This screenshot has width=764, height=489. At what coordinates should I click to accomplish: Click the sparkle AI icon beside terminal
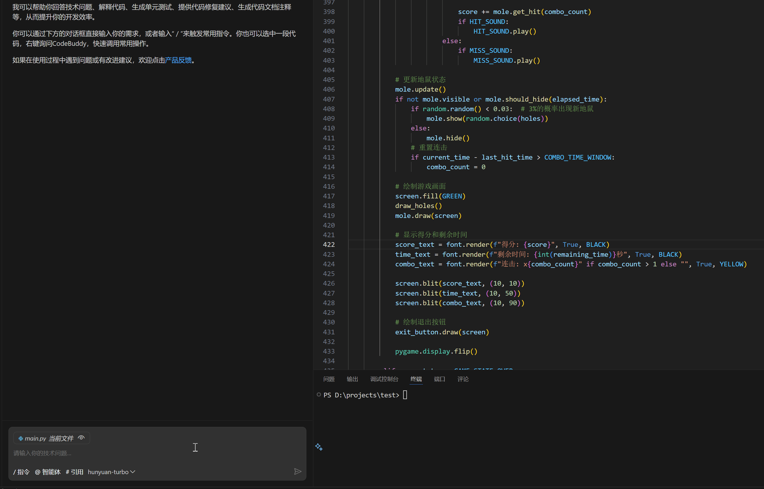319,447
